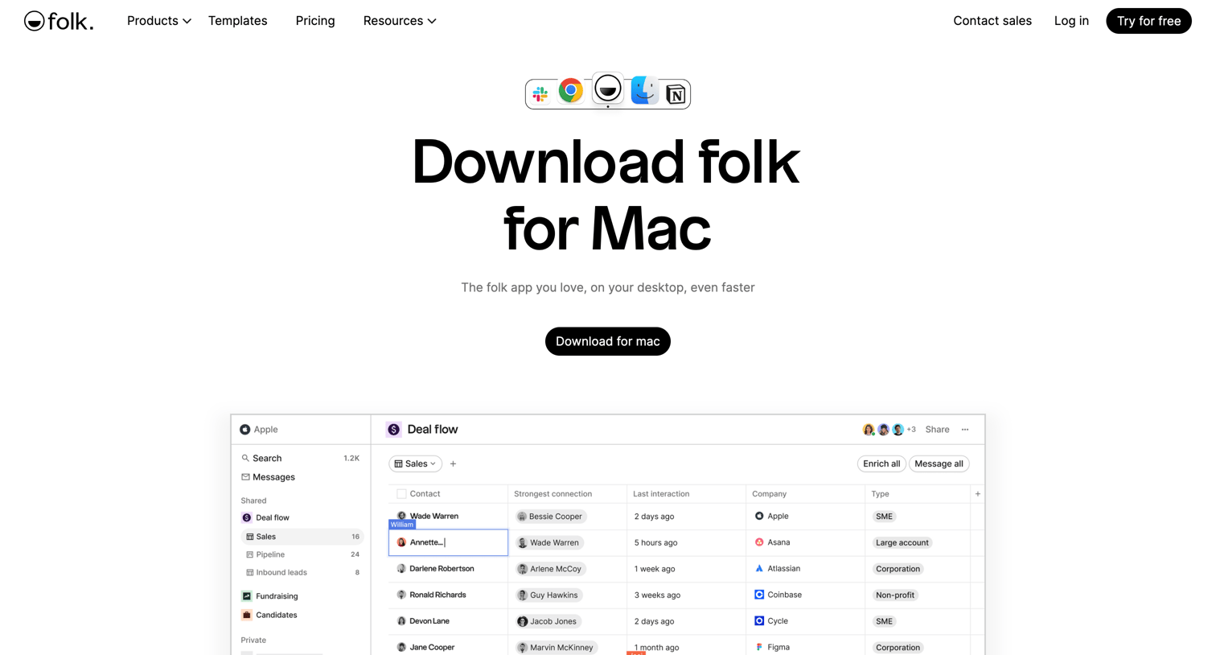The image size is (1216, 655).
Task: Click the Figma company logo
Action: tap(759, 647)
